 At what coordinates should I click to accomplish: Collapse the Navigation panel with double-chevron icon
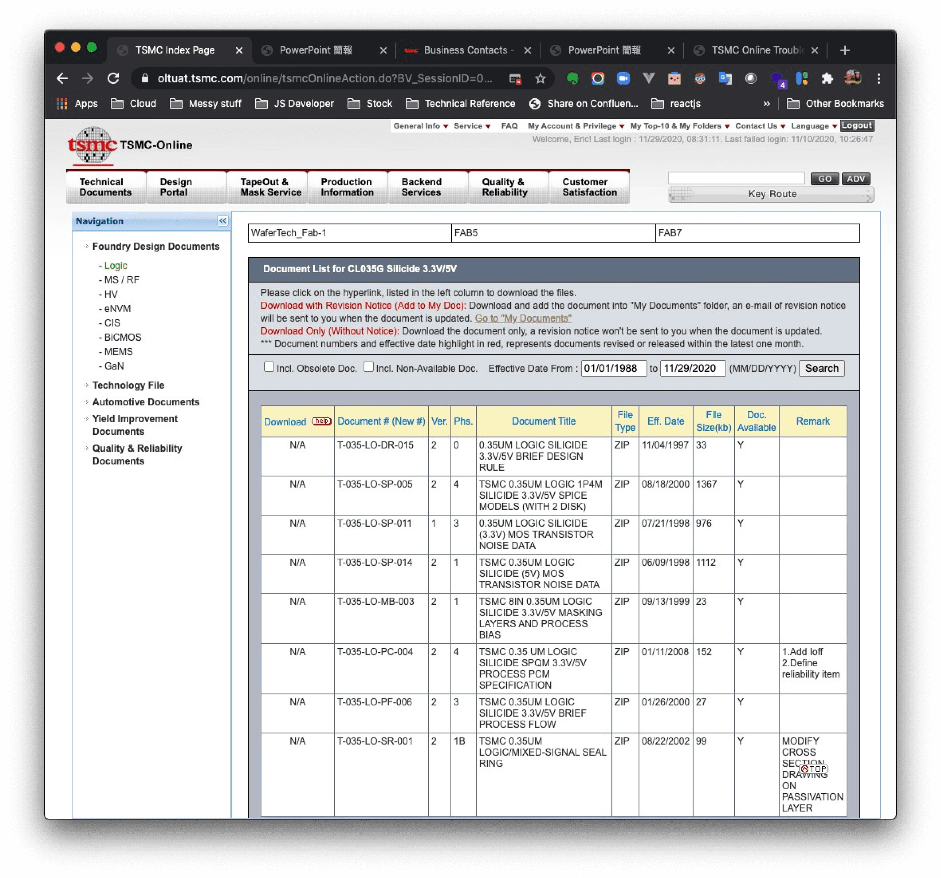[x=222, y=221]
